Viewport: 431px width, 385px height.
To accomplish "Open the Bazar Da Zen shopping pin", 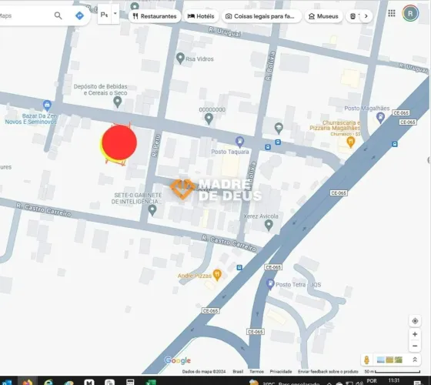I will 47,105.
